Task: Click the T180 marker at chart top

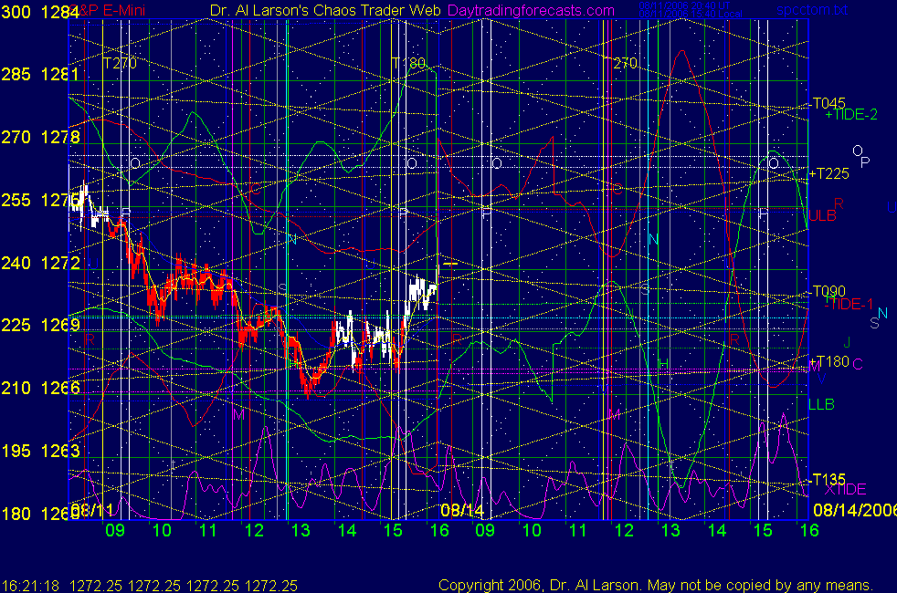Action: coord(408,63)
